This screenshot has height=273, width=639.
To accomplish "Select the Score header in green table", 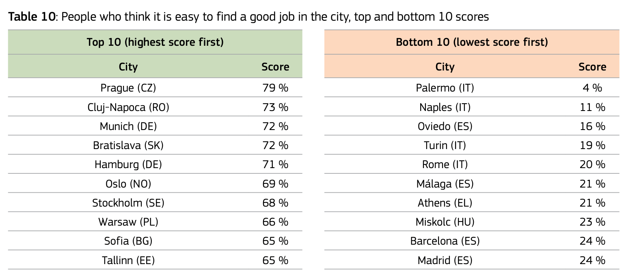I will click(275, 67).
